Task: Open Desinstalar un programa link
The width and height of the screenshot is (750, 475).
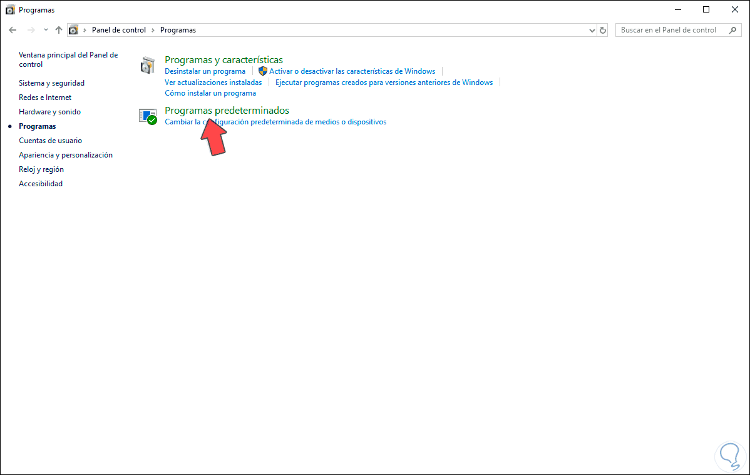Action: (205, 71)
